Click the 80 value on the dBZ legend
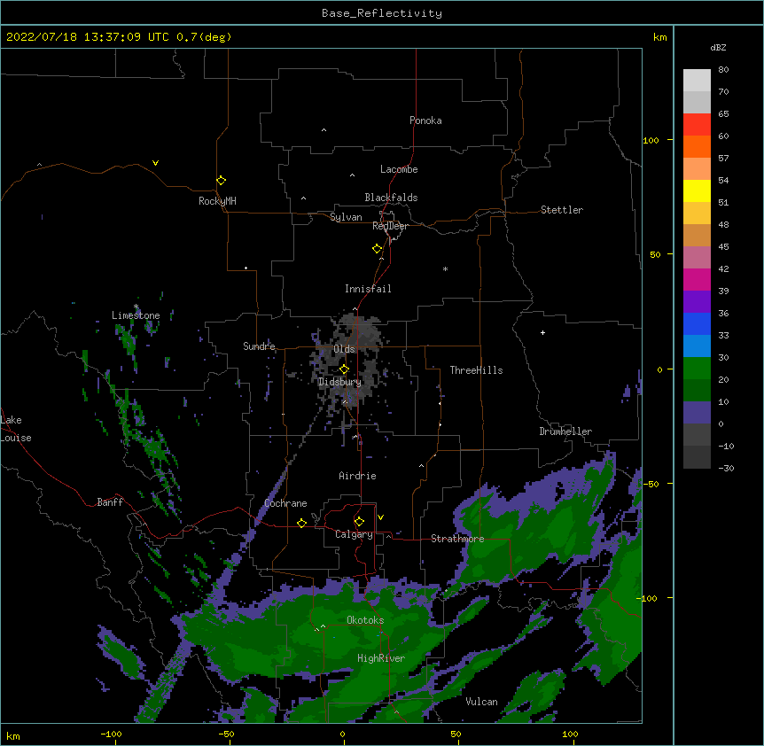Viewport: 764px width, 746px height. pyautogui.click(x=723, y=70)
